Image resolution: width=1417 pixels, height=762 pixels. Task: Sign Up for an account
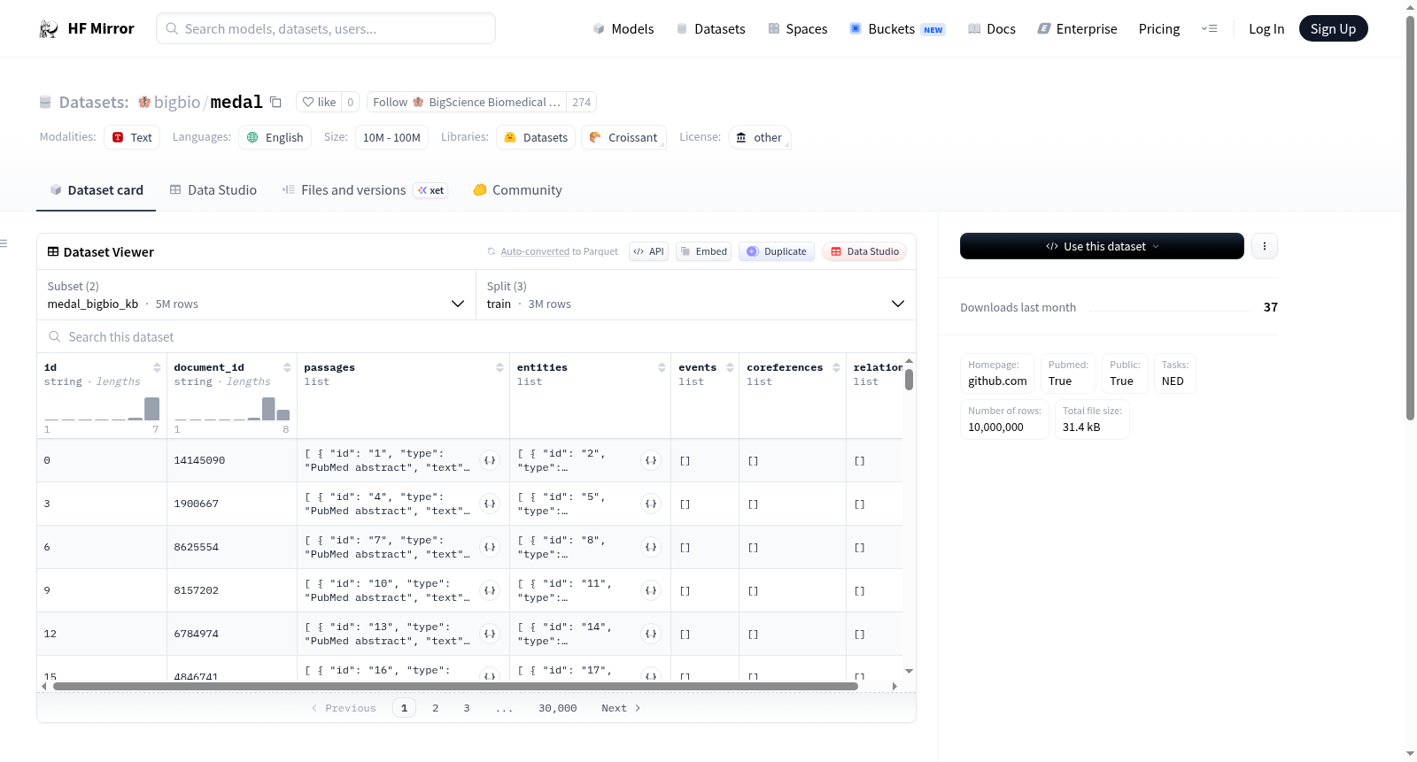tap(1333, 28)
